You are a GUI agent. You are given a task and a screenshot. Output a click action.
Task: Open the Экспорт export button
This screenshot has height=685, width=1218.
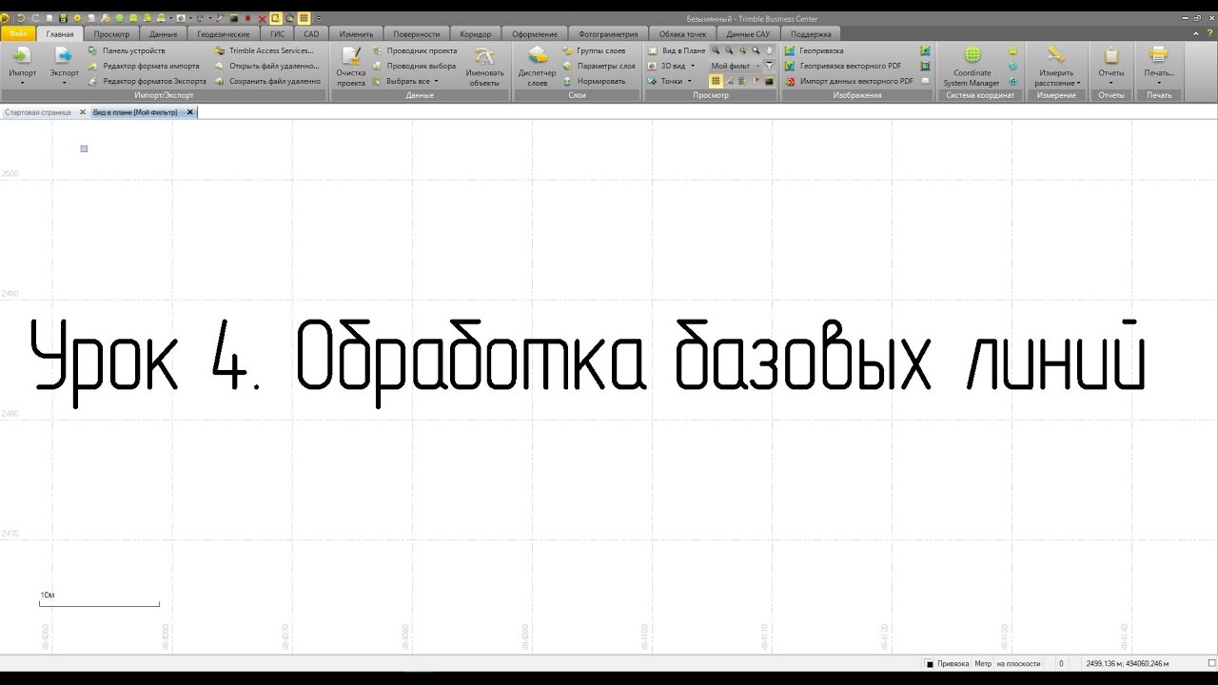click(x=65, y=64)
